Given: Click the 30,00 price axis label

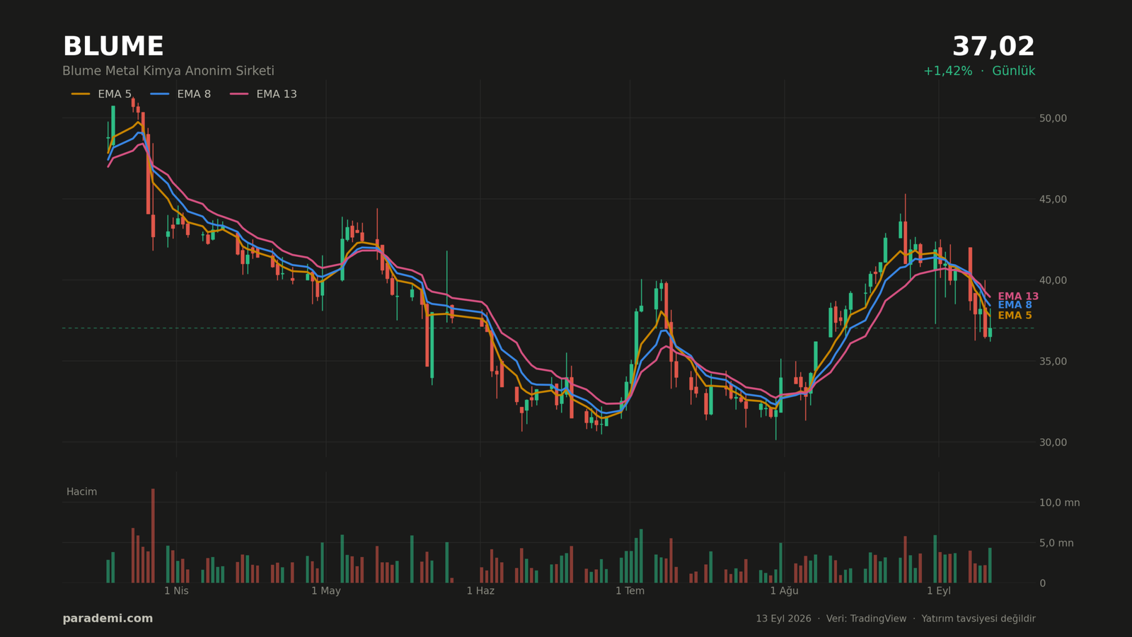Looking at the screenshot, I should (x=1053, y=442).
